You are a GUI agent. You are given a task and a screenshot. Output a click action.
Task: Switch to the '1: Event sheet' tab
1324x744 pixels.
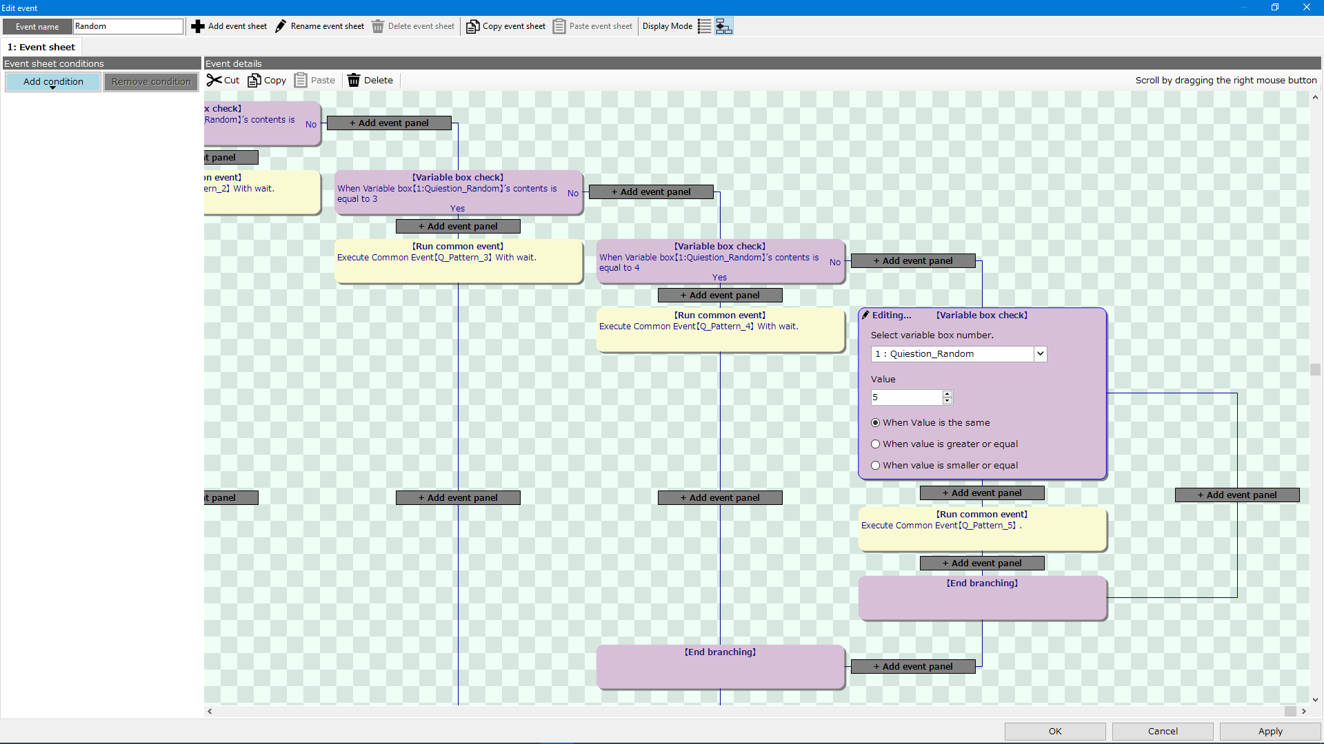[x=41, y=48]
